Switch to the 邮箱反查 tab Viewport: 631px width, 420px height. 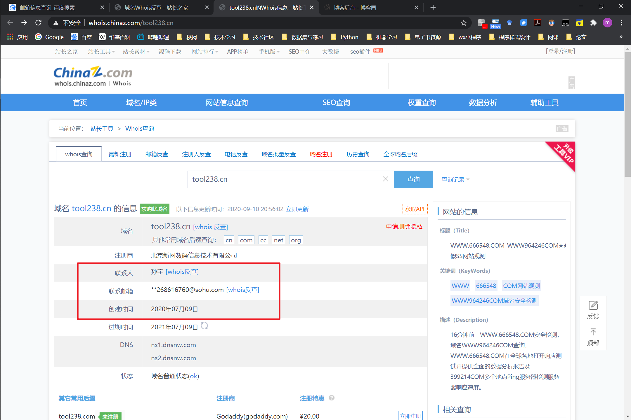(157, 154)
